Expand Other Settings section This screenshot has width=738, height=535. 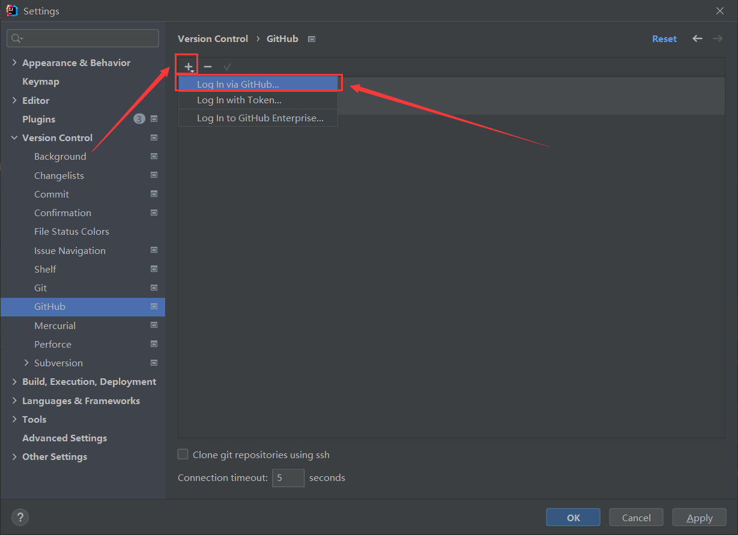14,456
